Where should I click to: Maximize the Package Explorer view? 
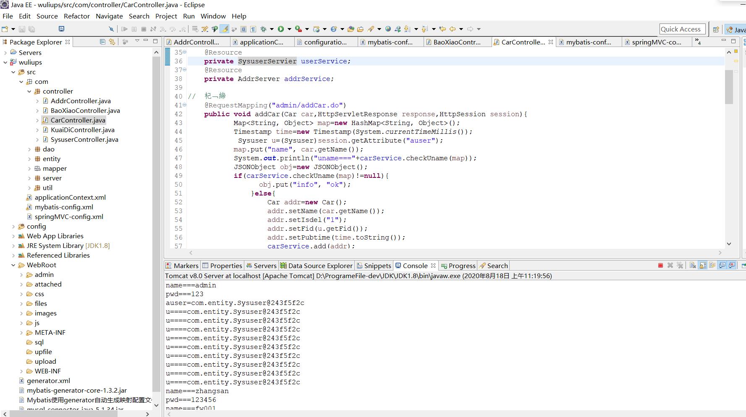[155, 41]
